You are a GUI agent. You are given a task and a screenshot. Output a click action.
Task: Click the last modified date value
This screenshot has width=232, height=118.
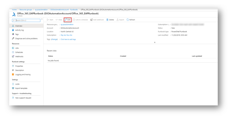coord(179,35)
